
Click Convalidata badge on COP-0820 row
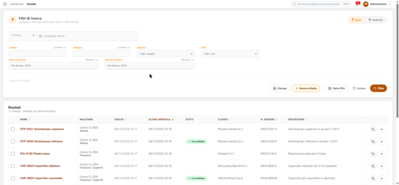pos(196,178)
